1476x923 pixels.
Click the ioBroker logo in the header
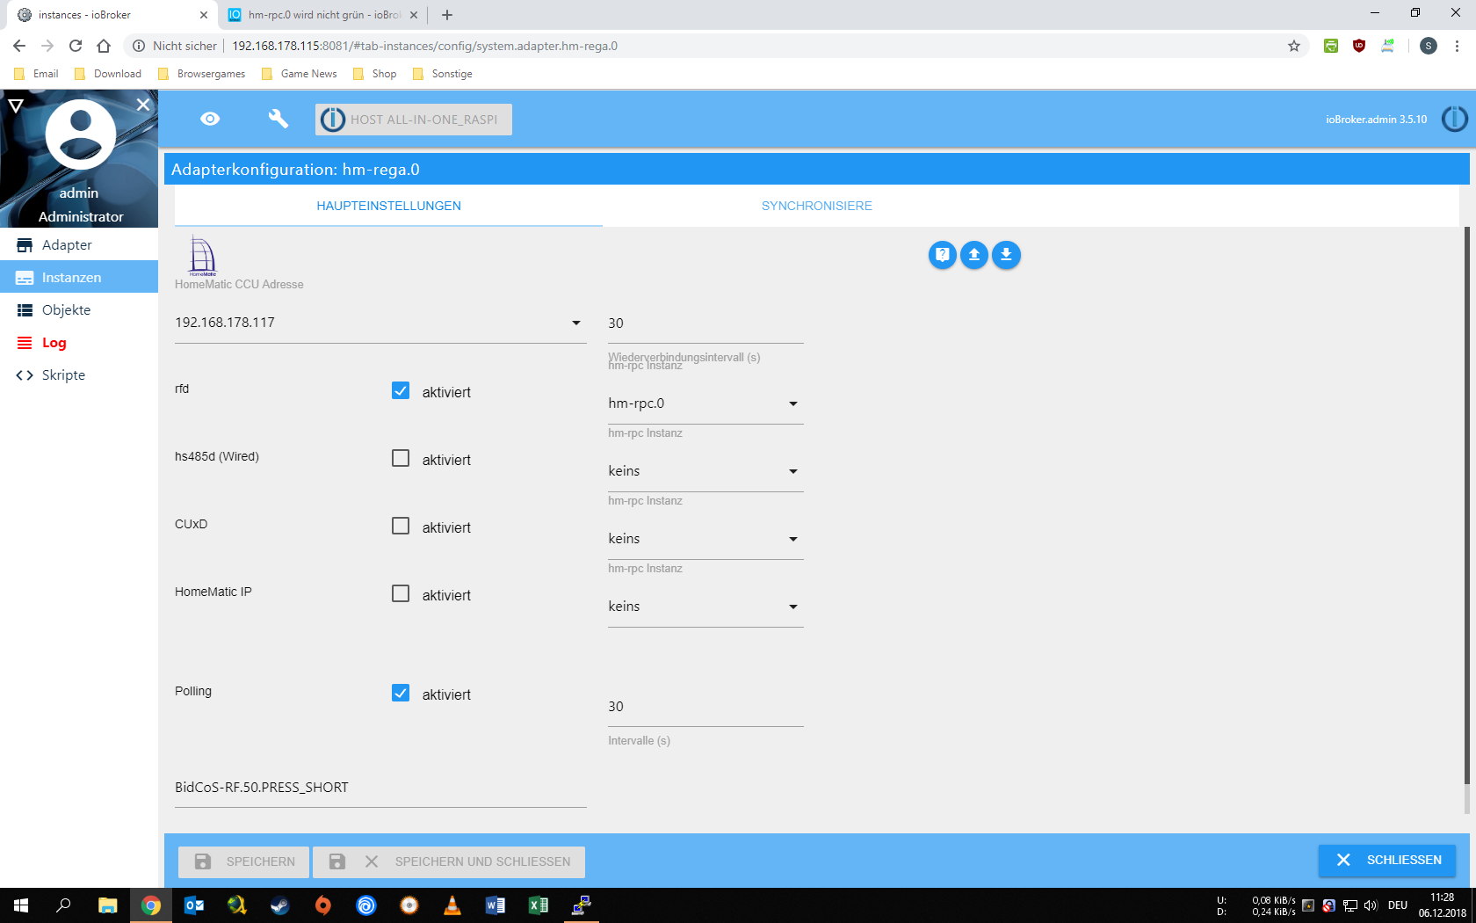pos(1455,119)
